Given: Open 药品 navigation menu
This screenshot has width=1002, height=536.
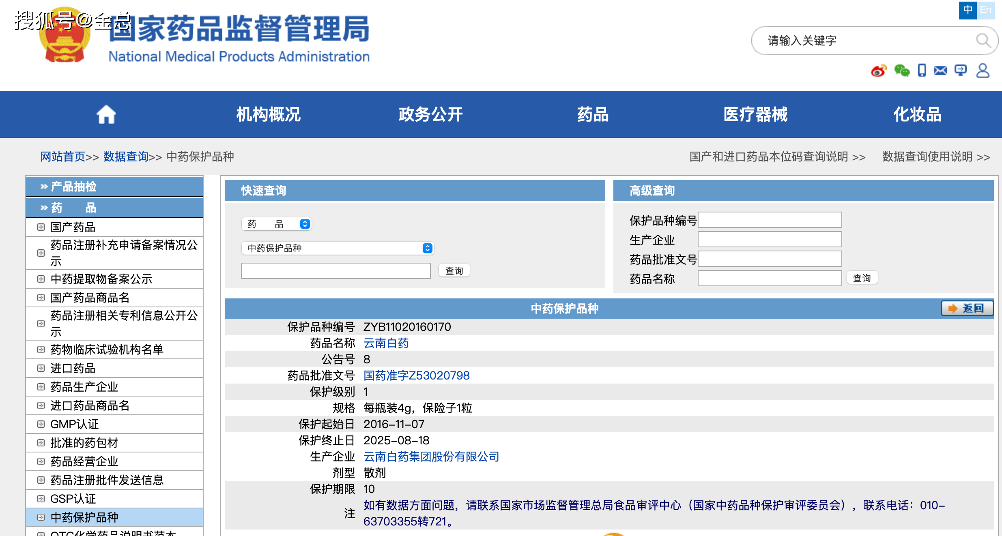Looking at the screenshot, I should click(x=593, y=114).
